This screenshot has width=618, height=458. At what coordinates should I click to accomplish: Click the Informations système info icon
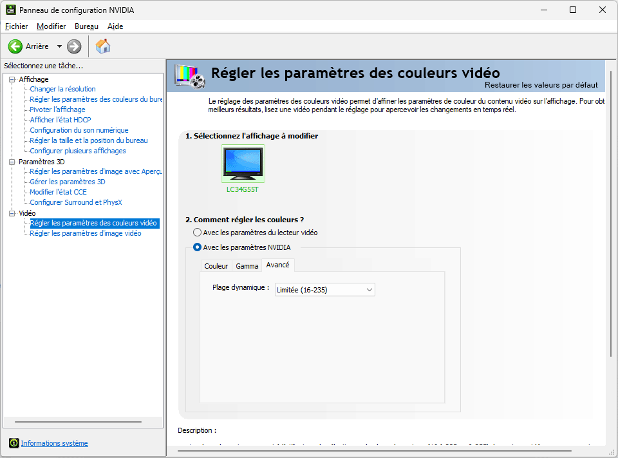(13, 443)
